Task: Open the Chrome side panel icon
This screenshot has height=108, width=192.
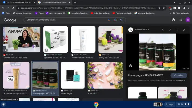Action: click(184, 8)
